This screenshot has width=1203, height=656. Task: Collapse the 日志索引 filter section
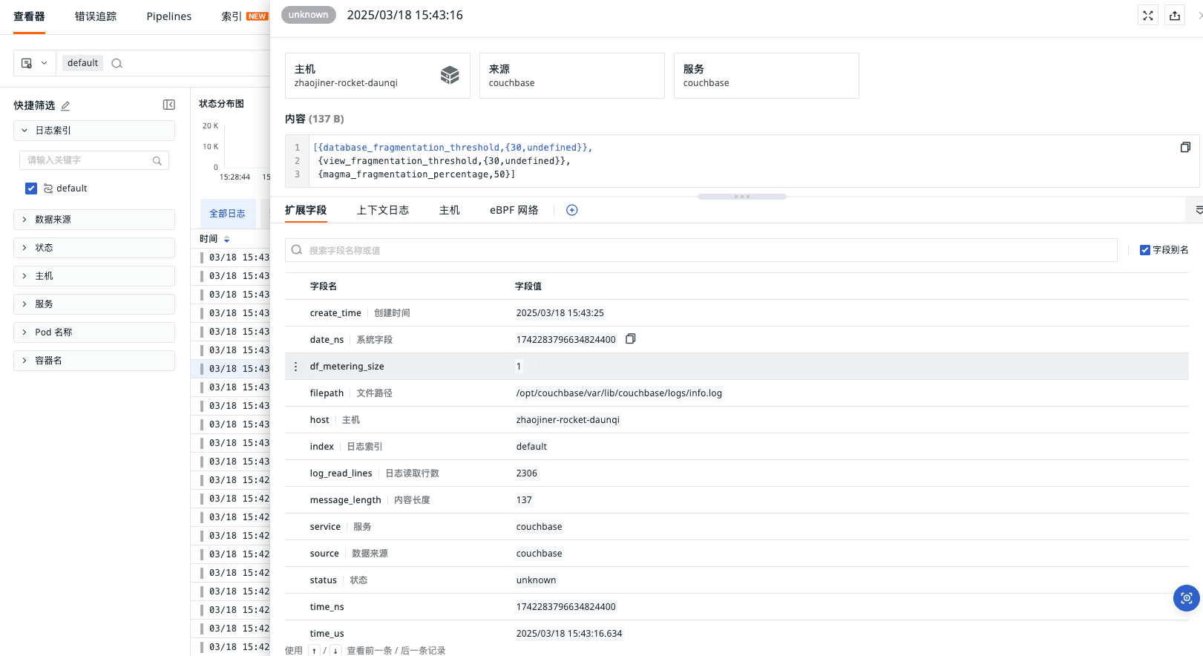94,131
